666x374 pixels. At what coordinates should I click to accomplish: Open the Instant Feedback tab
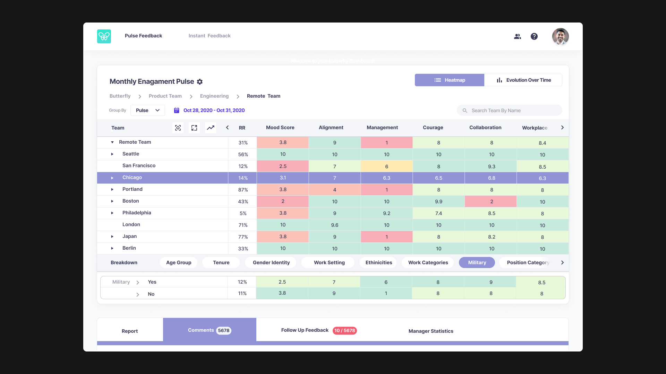210,36
